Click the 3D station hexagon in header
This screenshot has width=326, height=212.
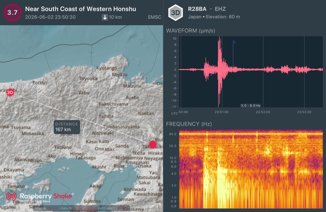[176, 13]
